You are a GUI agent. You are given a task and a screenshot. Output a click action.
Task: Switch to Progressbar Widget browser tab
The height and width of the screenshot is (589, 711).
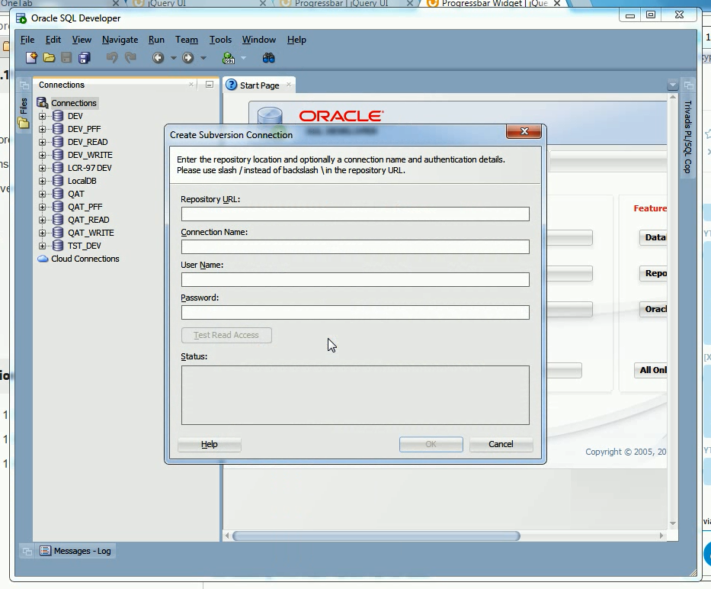click(x=495, y=3)
